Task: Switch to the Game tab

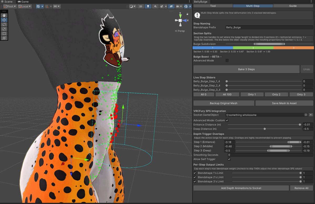Action: tap(23, 2)
